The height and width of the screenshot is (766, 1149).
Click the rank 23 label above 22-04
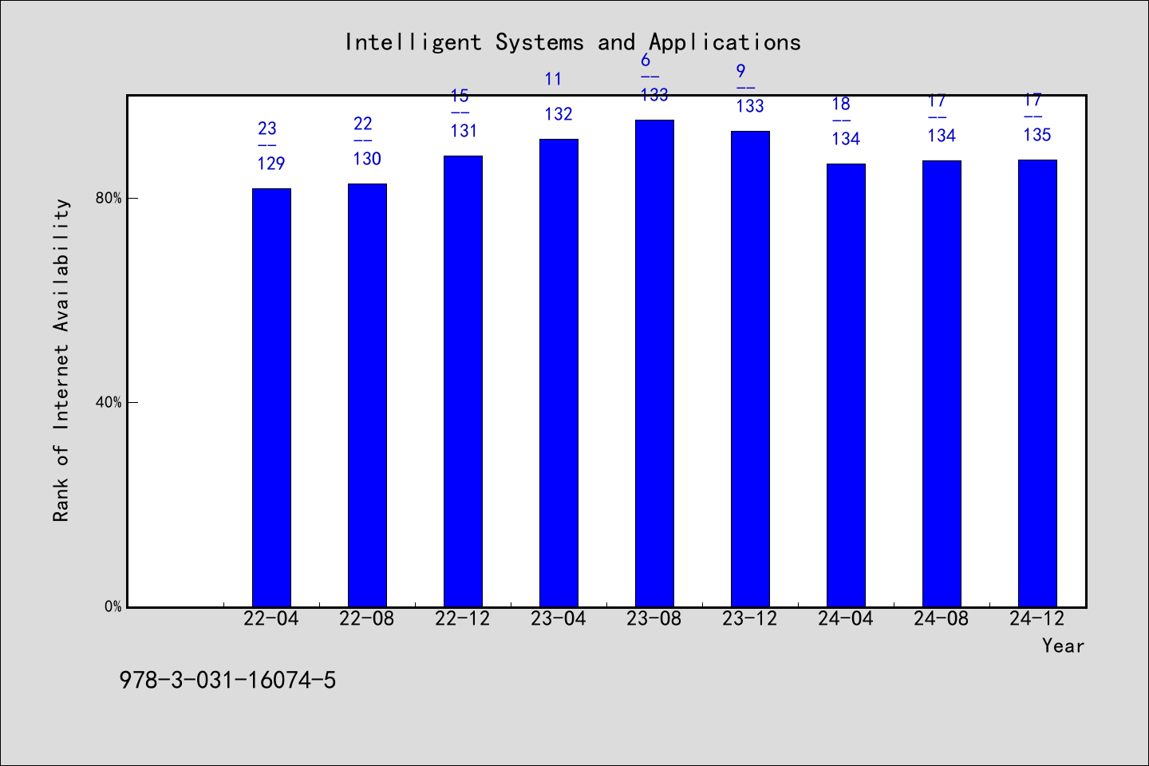point(267,128)
